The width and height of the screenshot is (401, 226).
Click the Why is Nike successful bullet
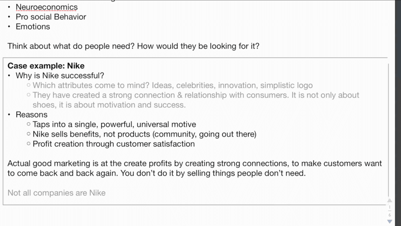point(60,76)
